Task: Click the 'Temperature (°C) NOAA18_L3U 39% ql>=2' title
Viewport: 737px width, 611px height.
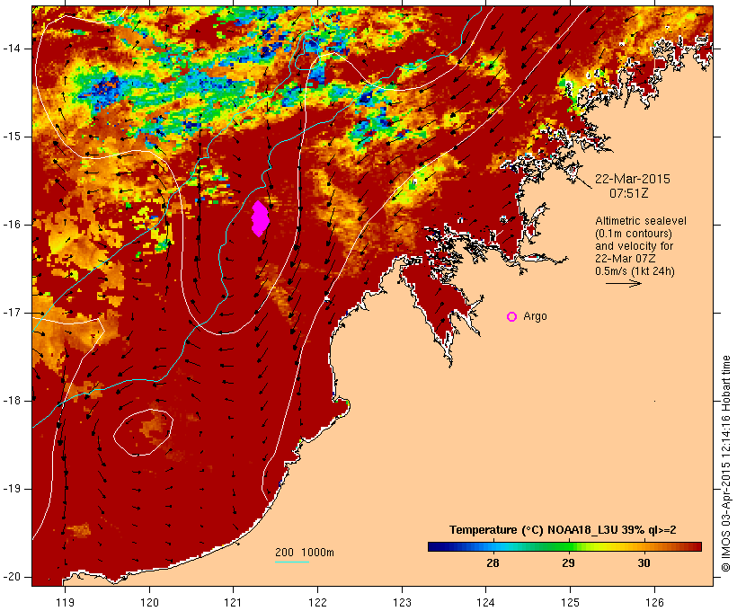Action: click(x=563, y=530)
